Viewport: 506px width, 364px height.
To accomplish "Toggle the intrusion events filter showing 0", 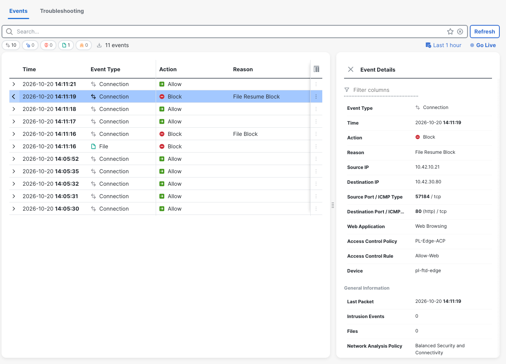I will (48, 45).
